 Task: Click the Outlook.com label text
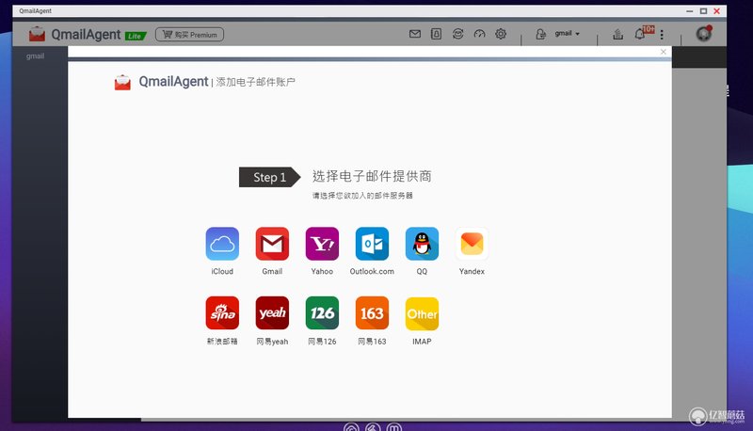372,271
